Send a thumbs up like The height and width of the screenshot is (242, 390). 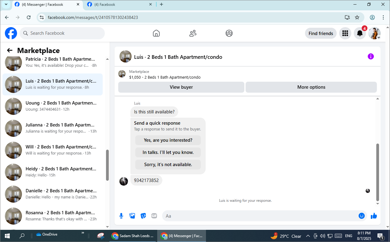tap(374, 216)
